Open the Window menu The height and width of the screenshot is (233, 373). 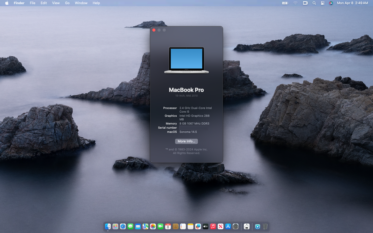pos(81,3)
